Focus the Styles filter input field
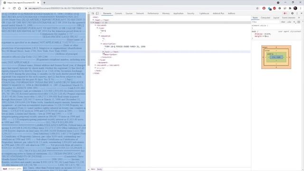 point(266,22)
